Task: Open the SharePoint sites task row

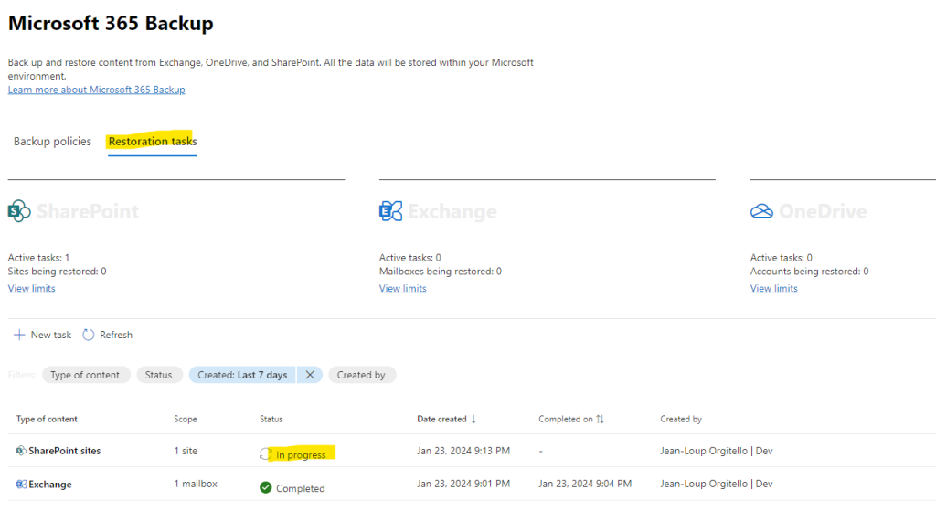Action: point(472,451)
